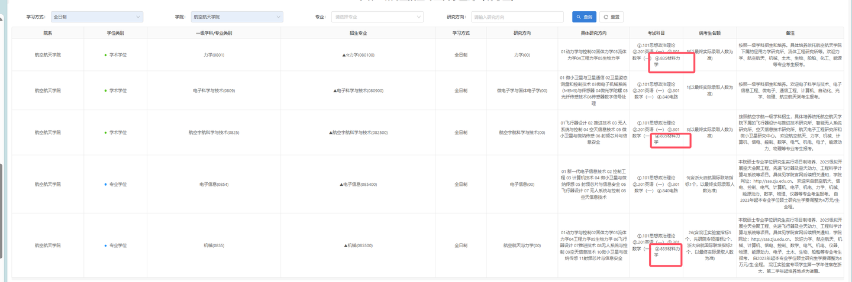
Task: Click the exam subjects cell in 电子科学与技术 row
Action: pyautogui.click(x=656, y=91)
